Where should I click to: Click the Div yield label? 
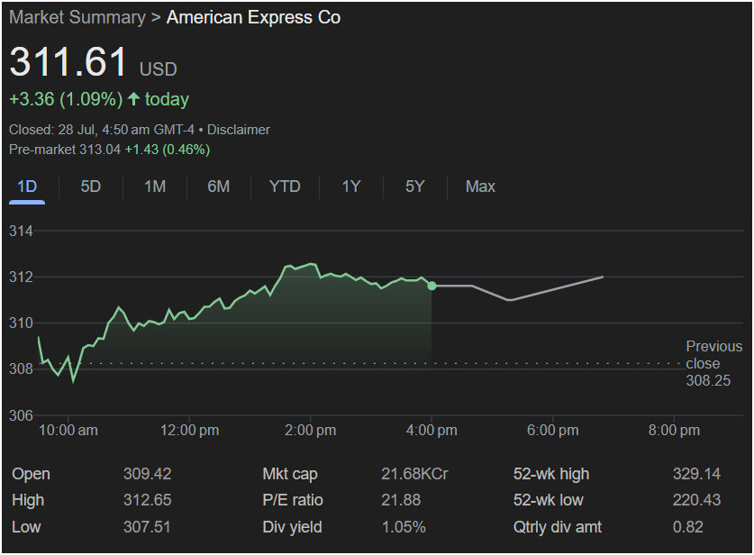click(293, 527)
